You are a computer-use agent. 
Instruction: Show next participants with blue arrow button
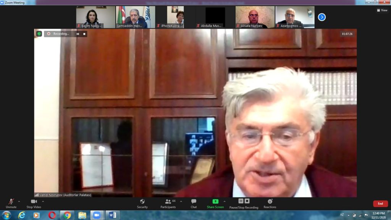322,17
